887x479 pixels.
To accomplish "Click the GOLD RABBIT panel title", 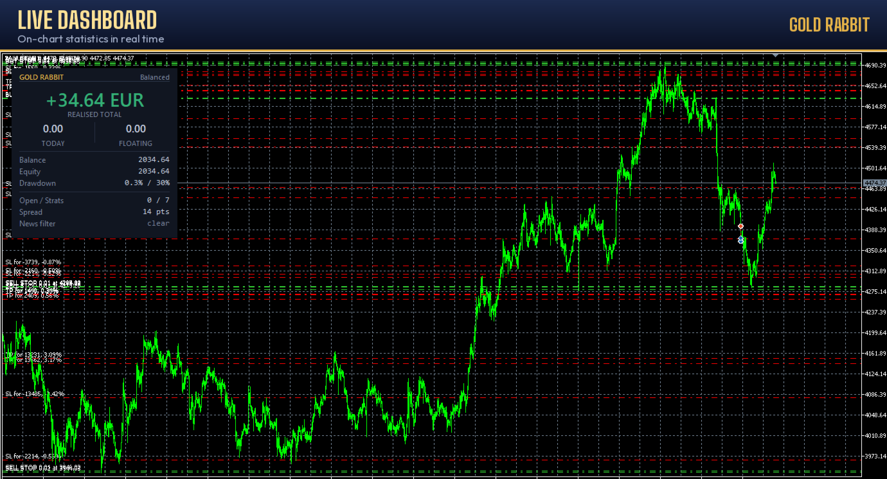I will [x=41, y=77].
